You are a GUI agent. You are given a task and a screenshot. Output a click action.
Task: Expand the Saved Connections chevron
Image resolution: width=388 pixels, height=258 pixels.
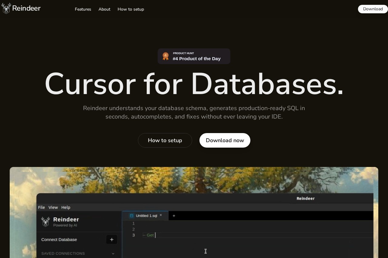coord(113,253)
